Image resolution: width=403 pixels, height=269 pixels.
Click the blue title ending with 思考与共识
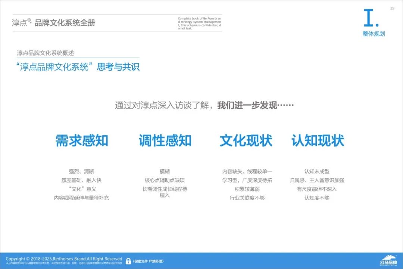pos(78,67)
